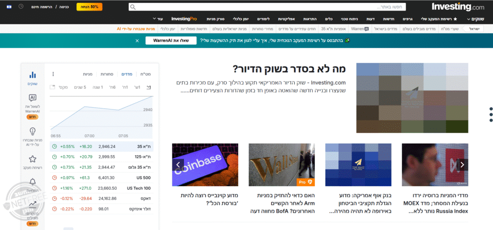Screen dimensions: 493x230
Task: Click the Investing.com logo
Action: (x=457, y=7)
